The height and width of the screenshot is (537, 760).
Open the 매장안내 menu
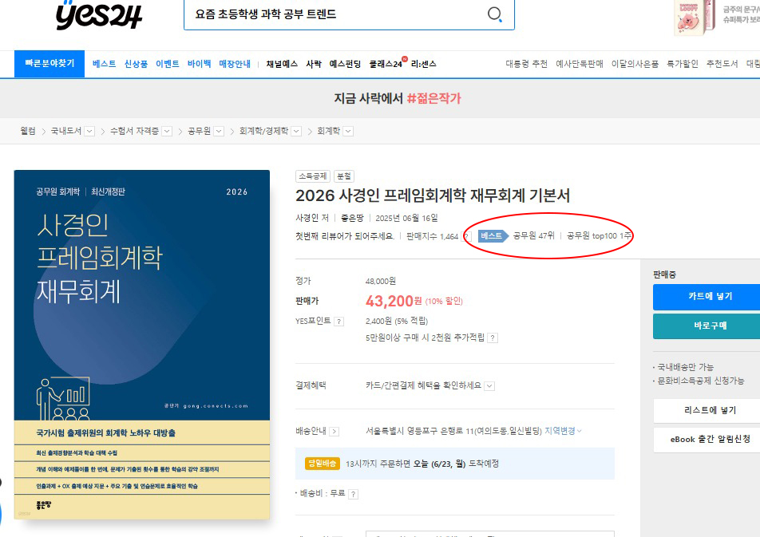coord(235,64)
